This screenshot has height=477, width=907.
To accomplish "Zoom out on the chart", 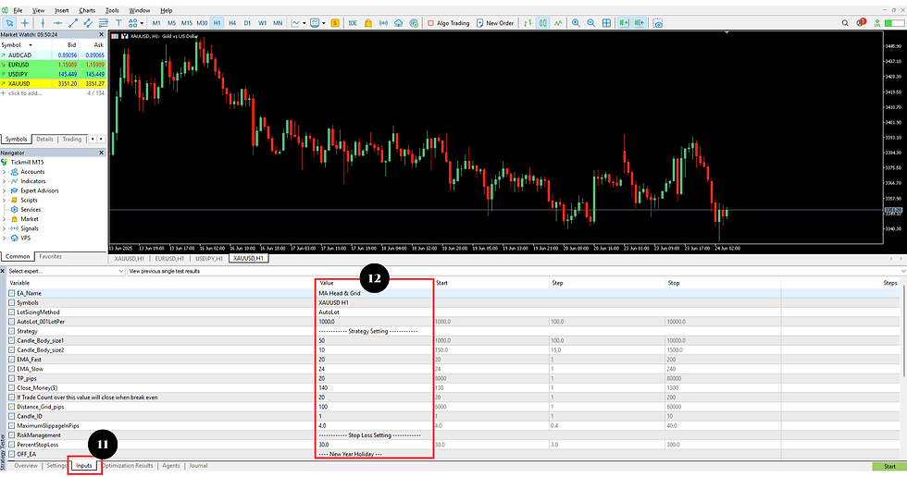I will (590, 23).
